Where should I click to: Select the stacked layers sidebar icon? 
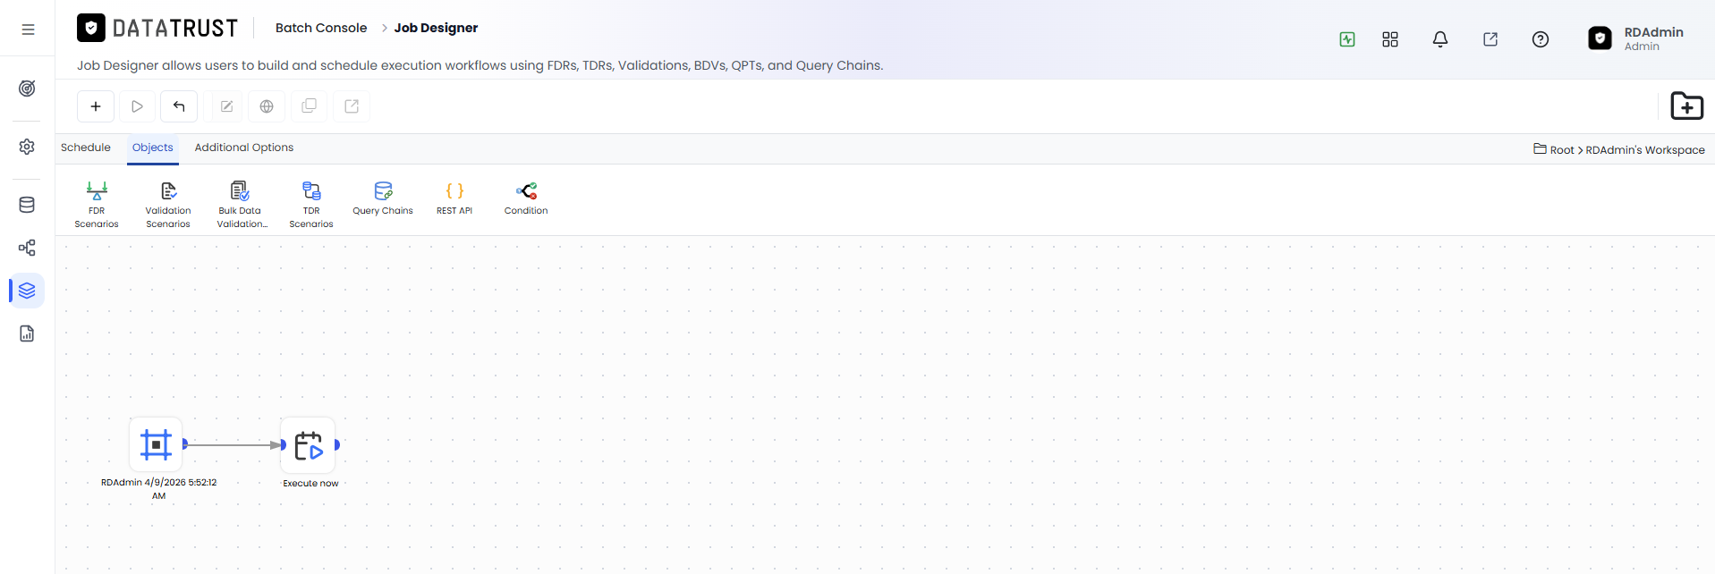coord(27,291)
